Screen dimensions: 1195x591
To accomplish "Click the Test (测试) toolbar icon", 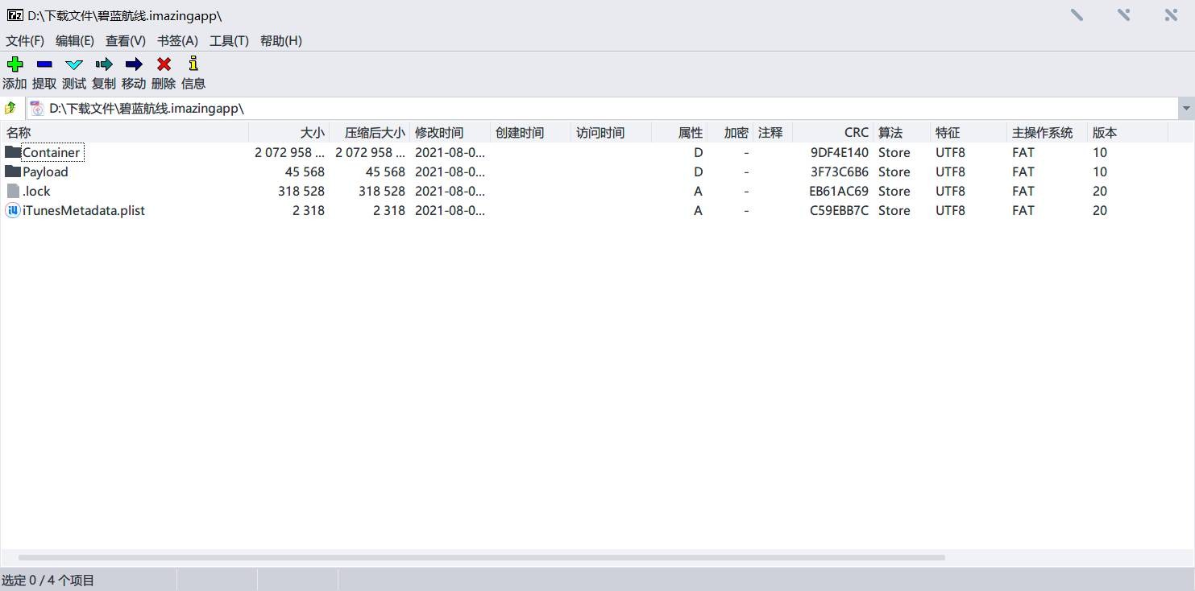I will coord(74,64).
